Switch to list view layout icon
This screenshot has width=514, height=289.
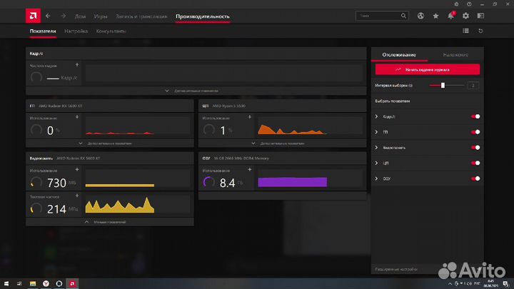(x=465, y=31)
